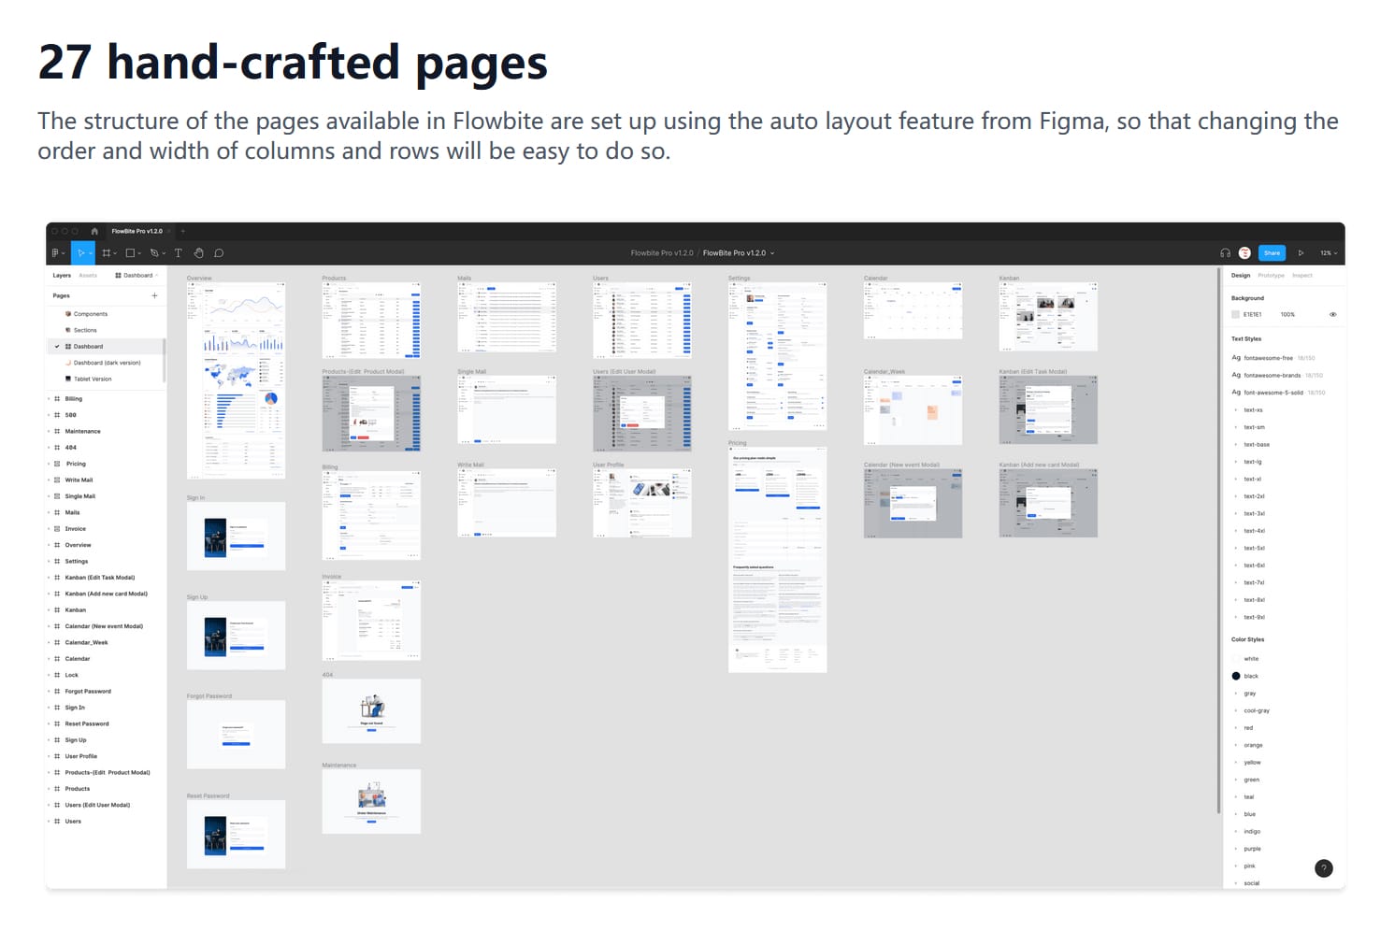Screen dimensions: 1395x945
Task: Click frame icon beside Billing layer
Action: point(57,399)
